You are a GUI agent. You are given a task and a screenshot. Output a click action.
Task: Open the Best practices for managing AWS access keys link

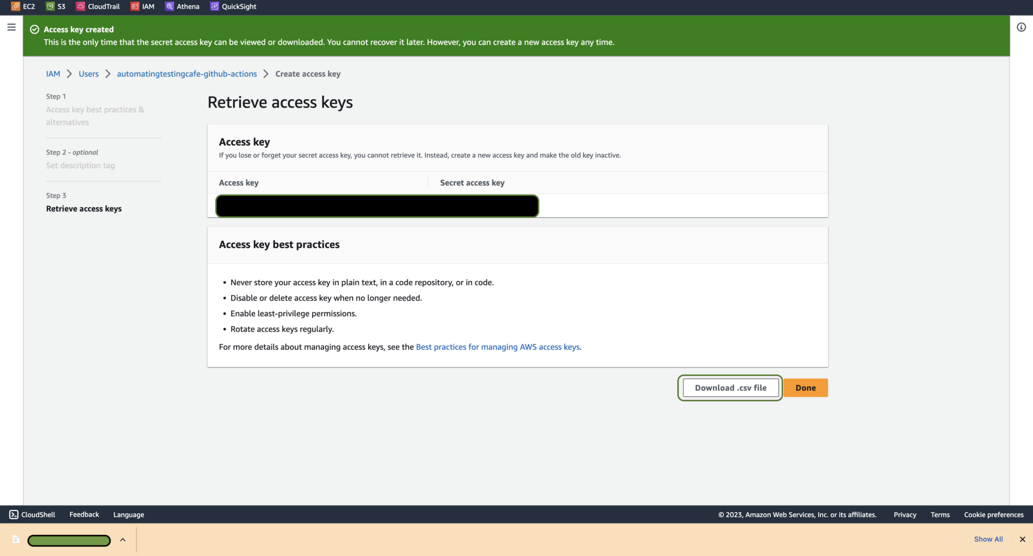point(497,347)
